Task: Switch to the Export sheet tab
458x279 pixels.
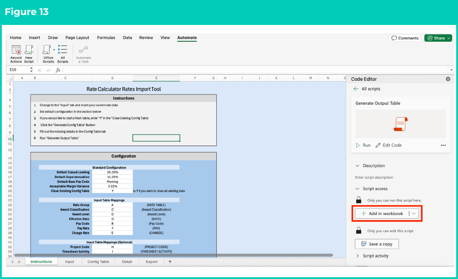Action: pos(152,261)
